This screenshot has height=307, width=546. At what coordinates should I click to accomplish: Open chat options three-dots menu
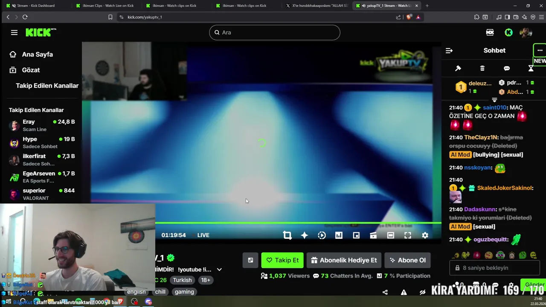click(x=540, y=50)
